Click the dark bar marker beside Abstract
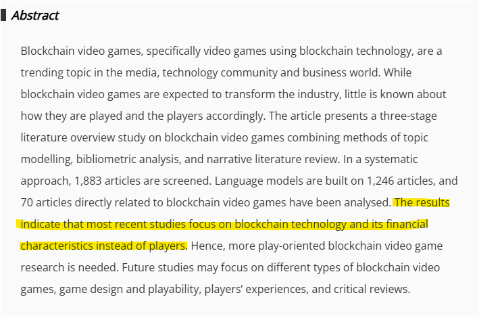This screenshot has width=479, height=316. click(x=4, y=15)
